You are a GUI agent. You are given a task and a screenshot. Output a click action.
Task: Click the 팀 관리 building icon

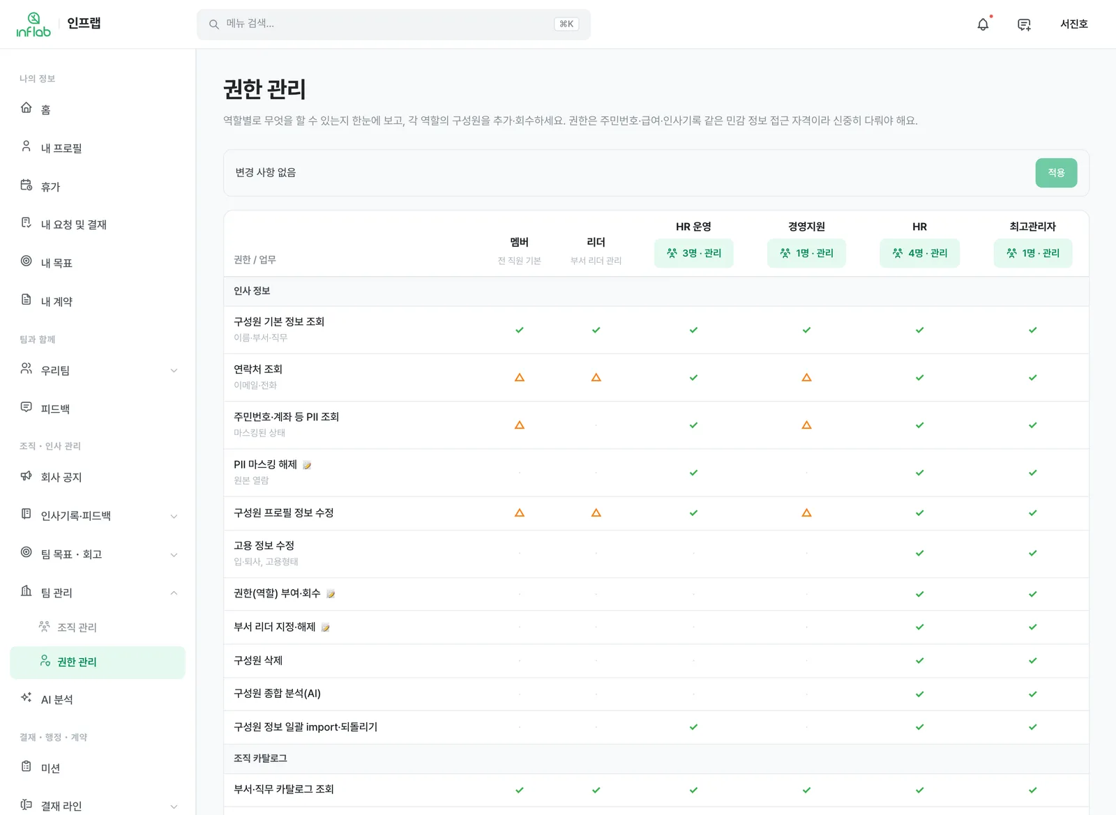(x=27, y=591)
